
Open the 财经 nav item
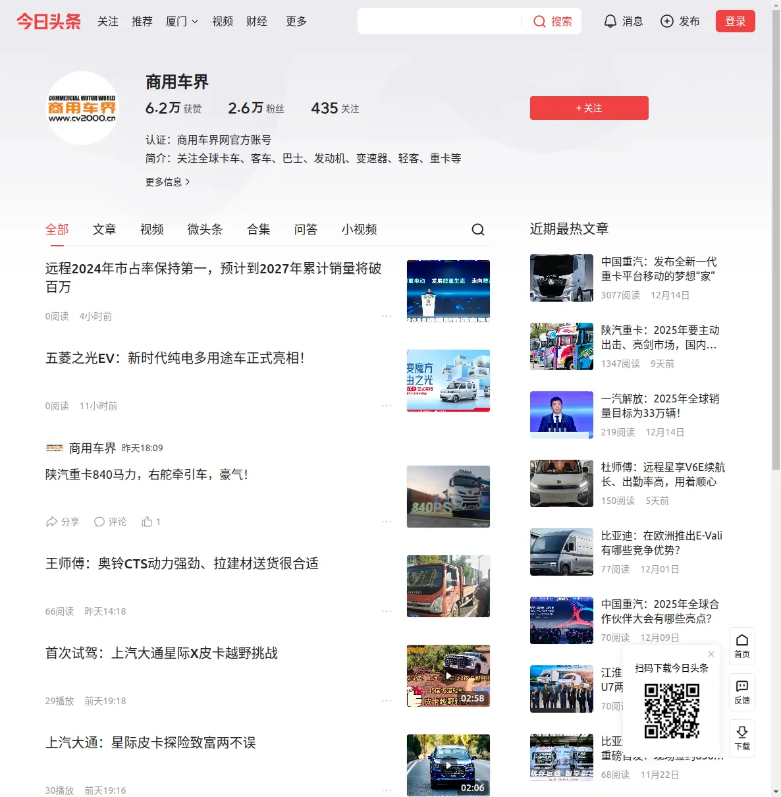[257, 22]
